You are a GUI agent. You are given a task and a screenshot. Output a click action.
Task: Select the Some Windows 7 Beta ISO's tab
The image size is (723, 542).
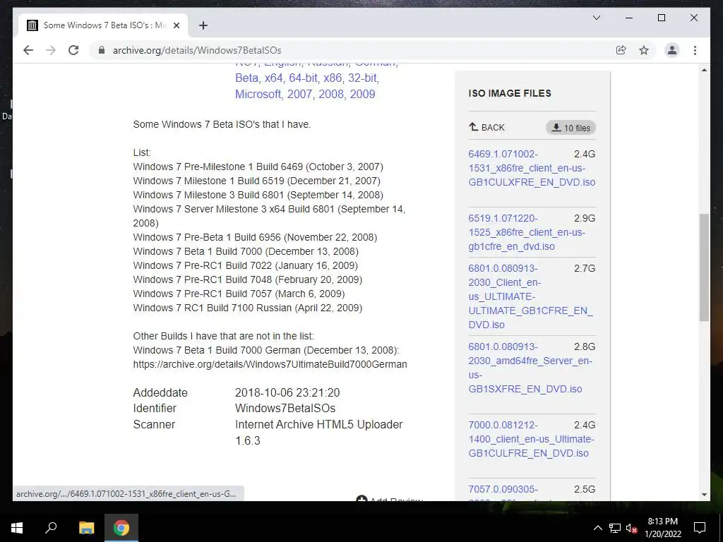(103, 25)
